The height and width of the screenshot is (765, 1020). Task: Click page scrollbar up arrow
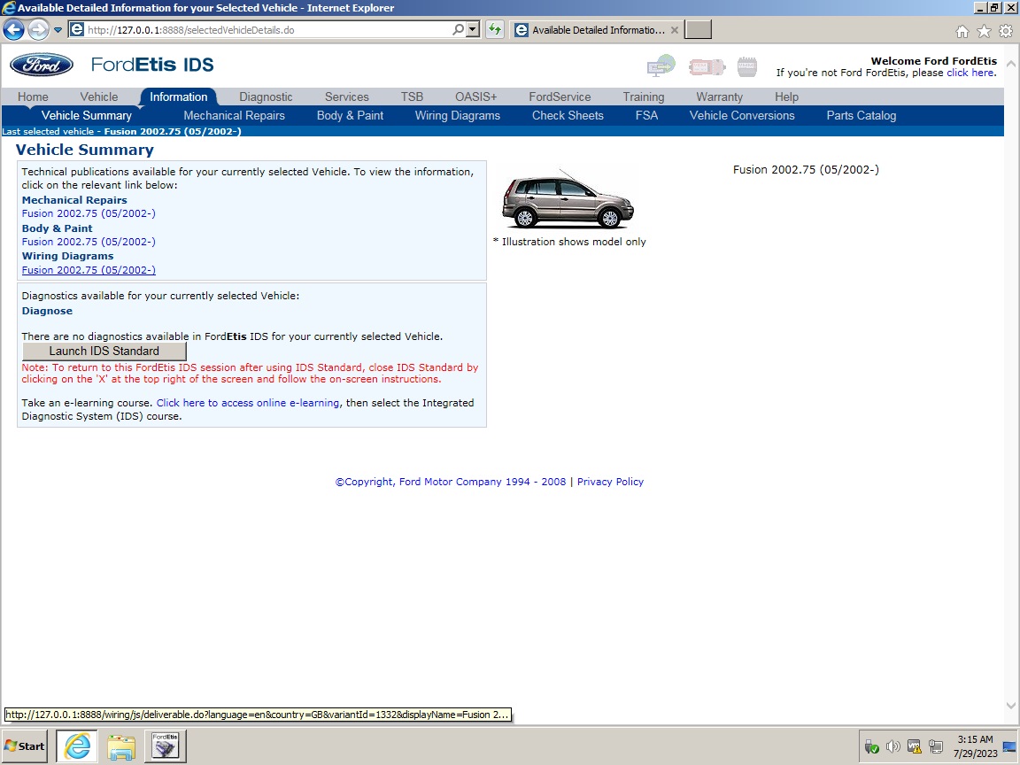tap(1011, 64)
